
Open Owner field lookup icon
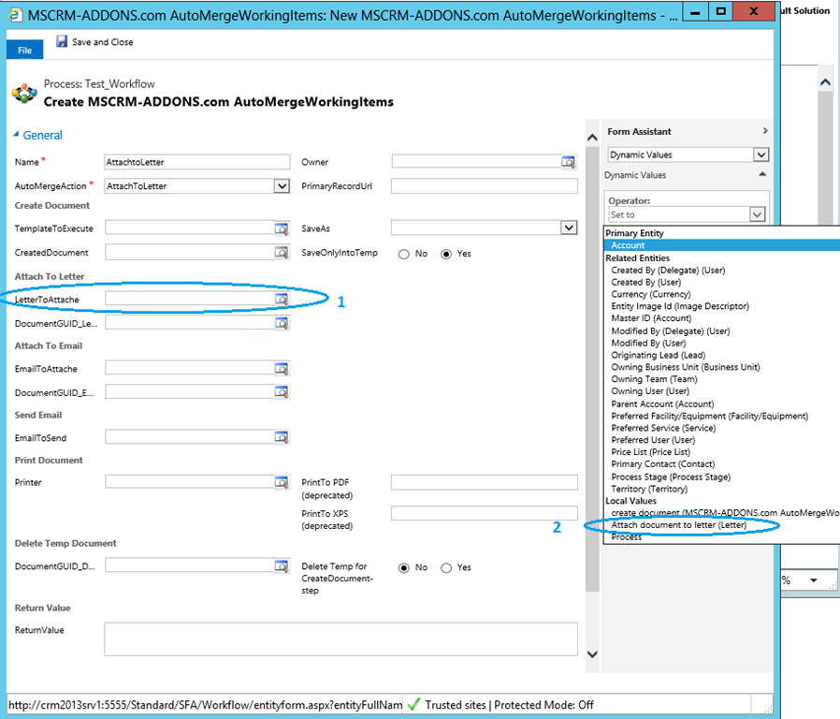(x=568, y=162)
